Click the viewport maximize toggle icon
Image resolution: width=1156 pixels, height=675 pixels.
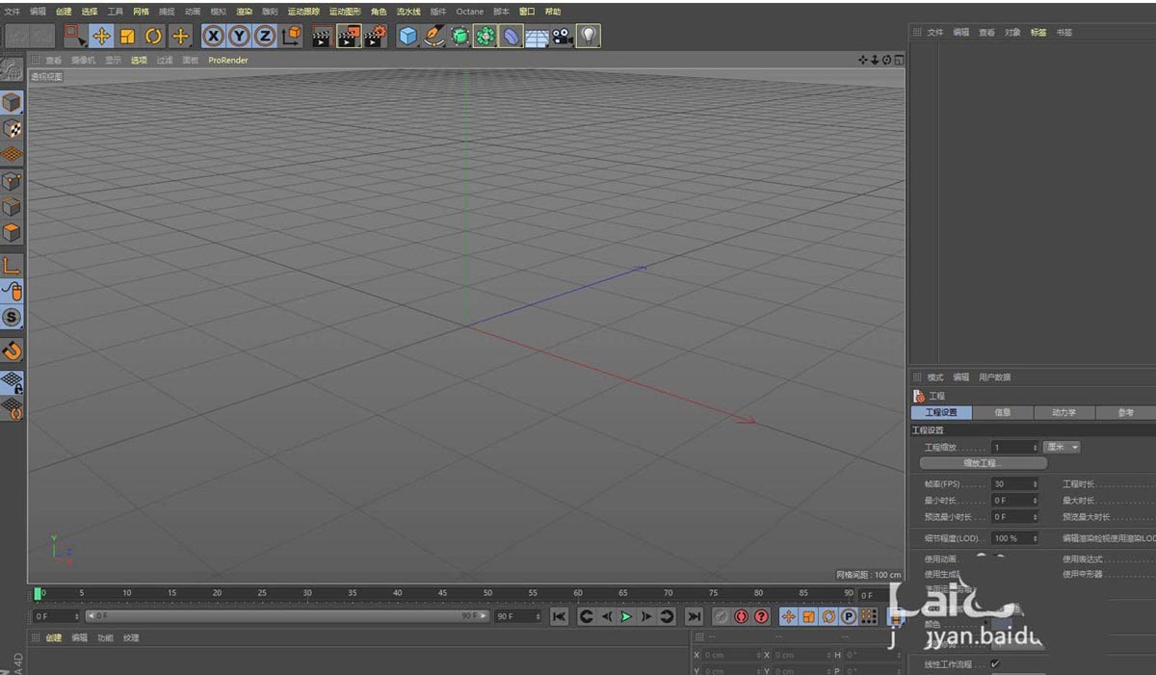click(899, 60)
